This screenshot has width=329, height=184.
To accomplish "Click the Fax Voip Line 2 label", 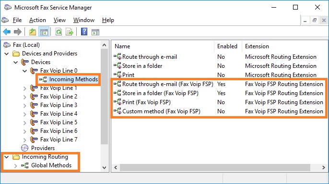I will (59, 97).
